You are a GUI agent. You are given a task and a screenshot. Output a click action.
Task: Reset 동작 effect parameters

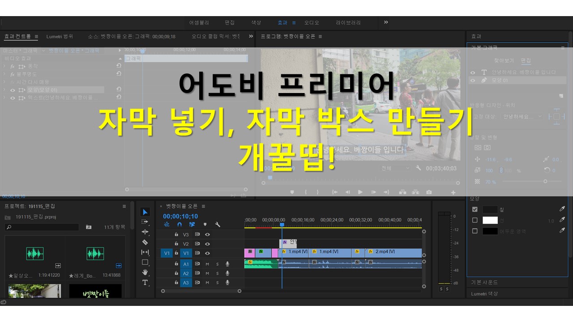tap(119, 66)
